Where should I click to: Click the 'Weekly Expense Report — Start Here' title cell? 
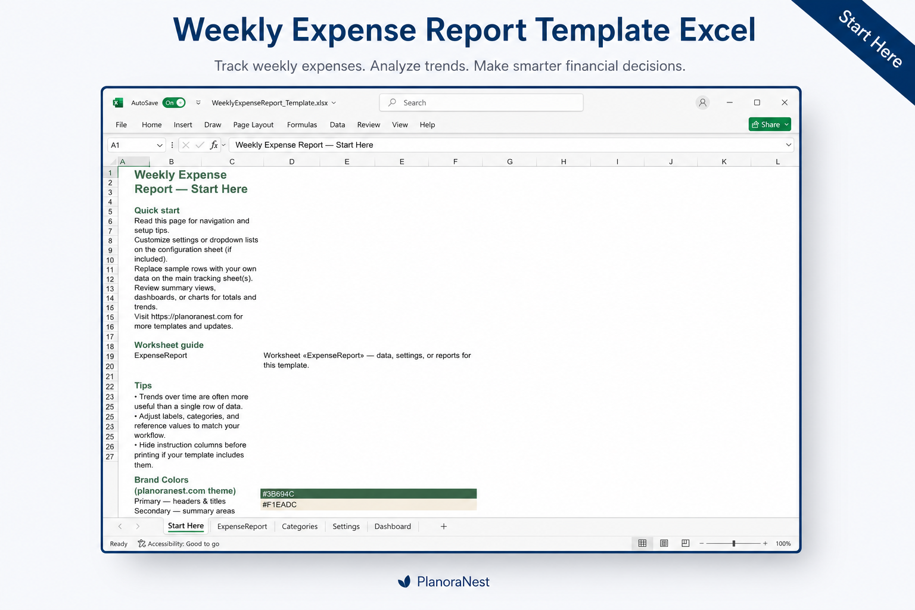pos(191,182)
